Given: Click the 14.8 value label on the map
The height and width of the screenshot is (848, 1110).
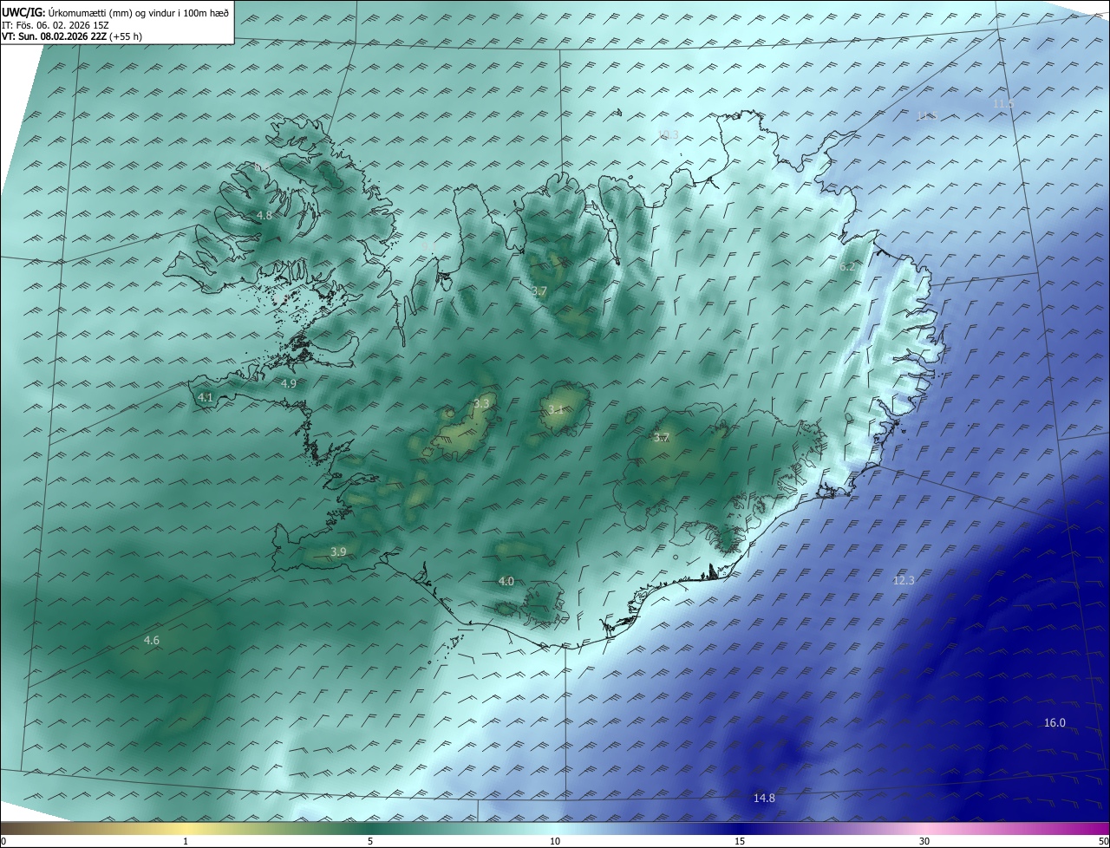Looking at the screenshot, I should tap(764, 798).
